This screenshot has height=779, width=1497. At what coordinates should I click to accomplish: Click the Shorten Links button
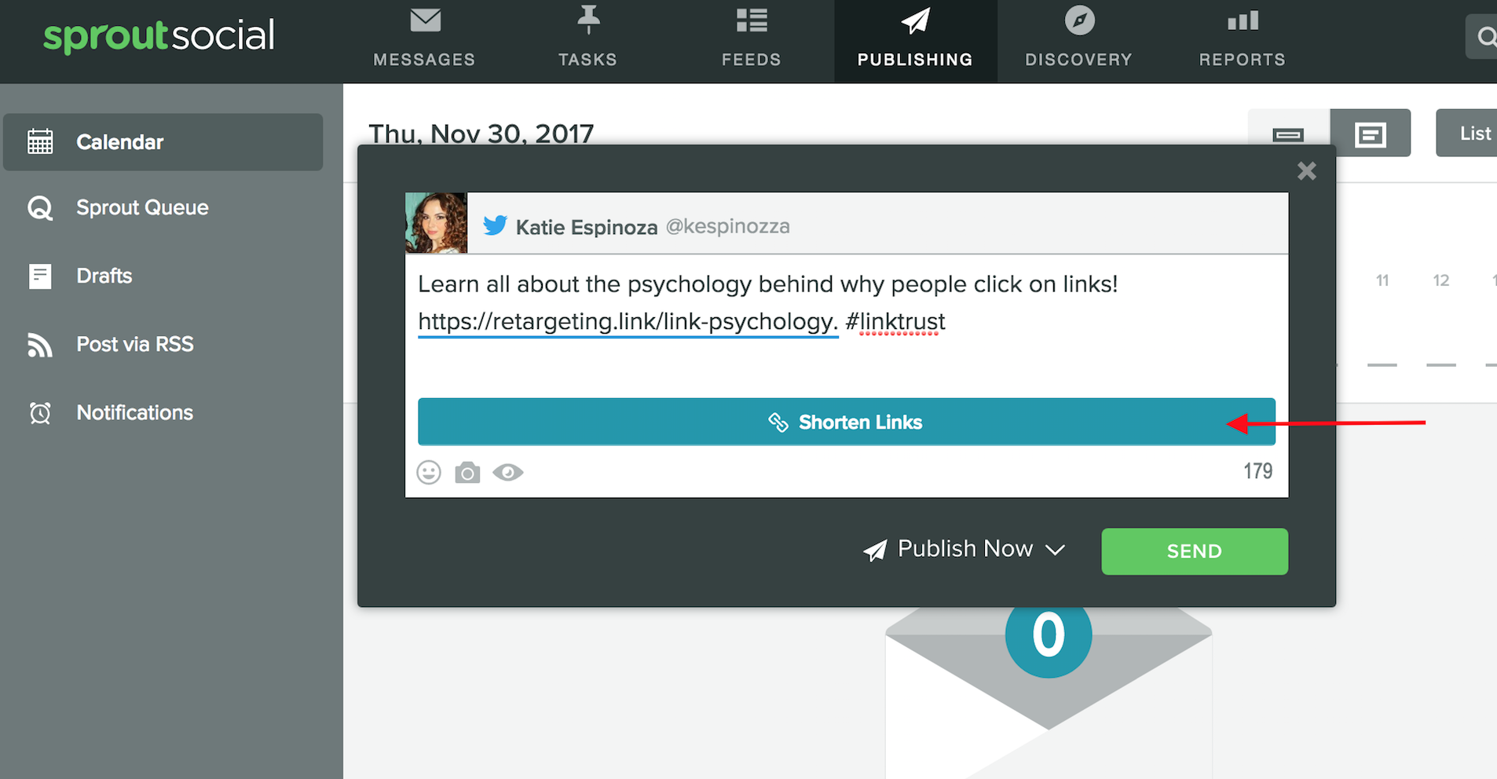coord(847,422)
